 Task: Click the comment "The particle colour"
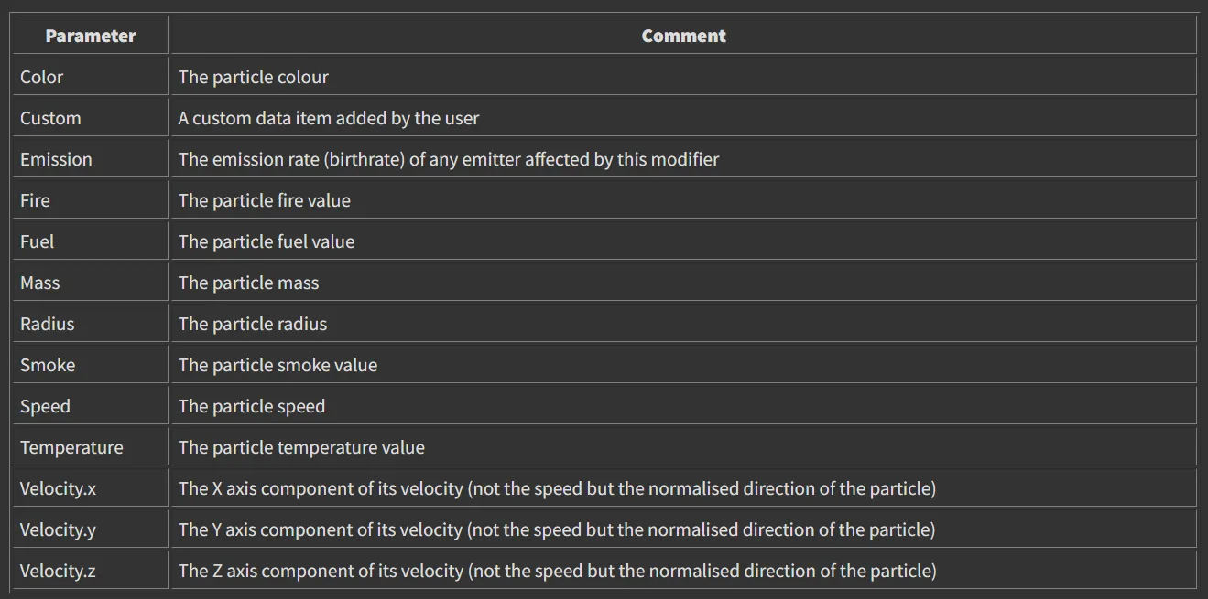click(253, 78)
